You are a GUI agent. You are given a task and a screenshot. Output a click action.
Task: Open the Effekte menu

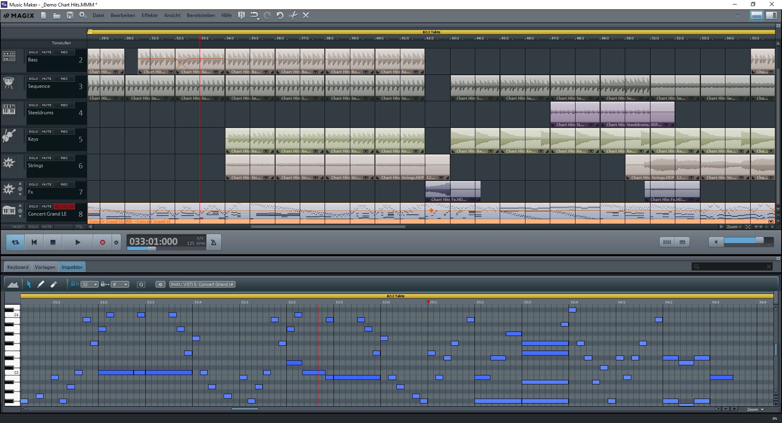(x=149, y=15)
